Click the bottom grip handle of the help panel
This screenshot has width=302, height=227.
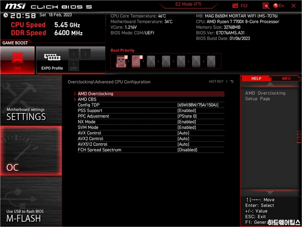click(x=270, y=192)
